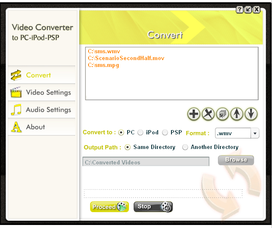Select Same Directory output option

(128, 147)
